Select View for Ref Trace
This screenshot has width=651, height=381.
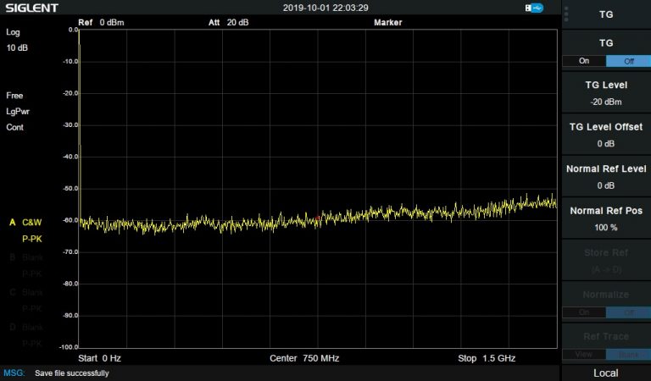pos(583,353)
